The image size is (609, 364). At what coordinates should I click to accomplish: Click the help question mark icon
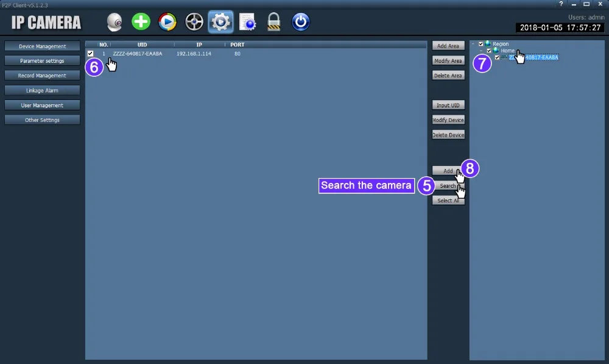561,4
